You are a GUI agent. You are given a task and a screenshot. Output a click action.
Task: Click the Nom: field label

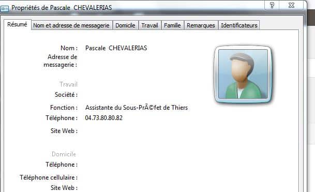coord(69,48)
